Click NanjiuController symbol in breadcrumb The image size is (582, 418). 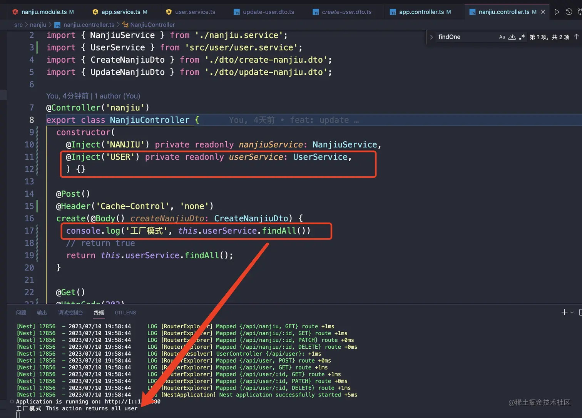[x=152, y=25]
